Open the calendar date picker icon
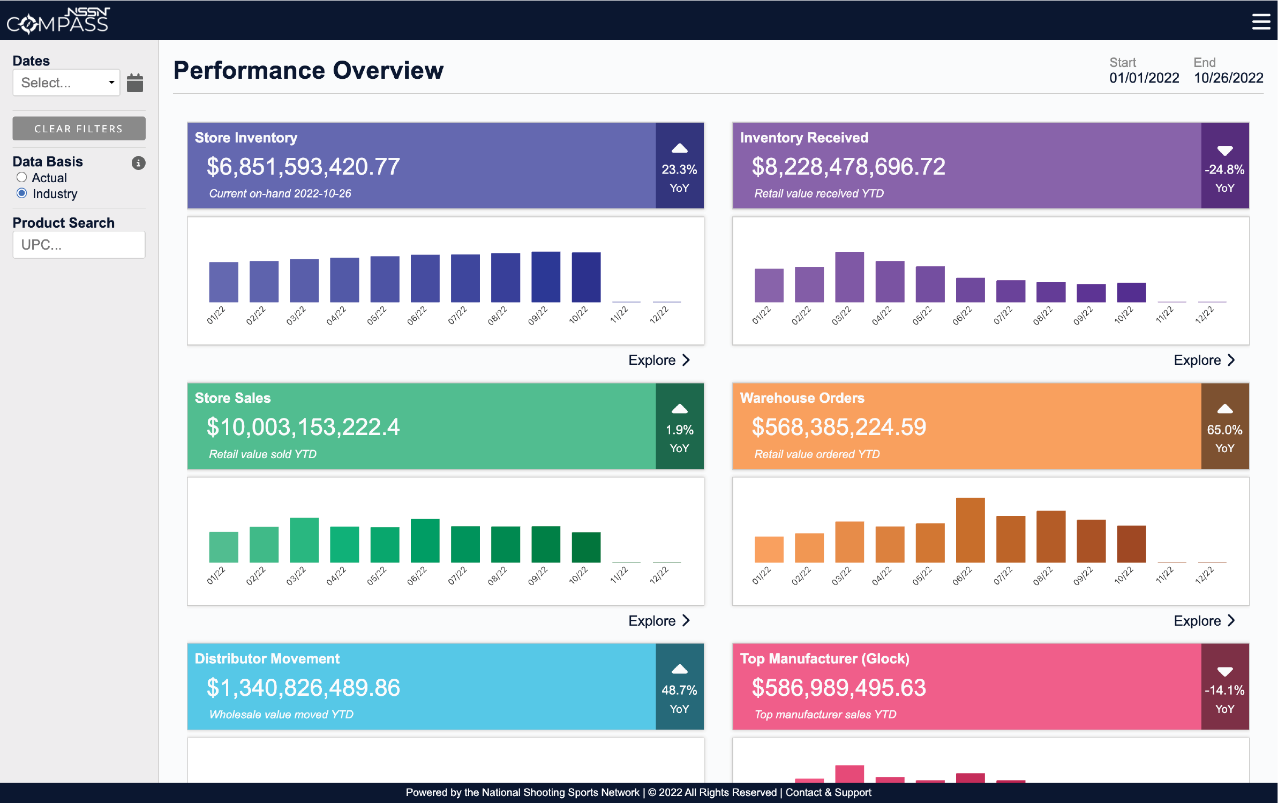 (135, 83)
